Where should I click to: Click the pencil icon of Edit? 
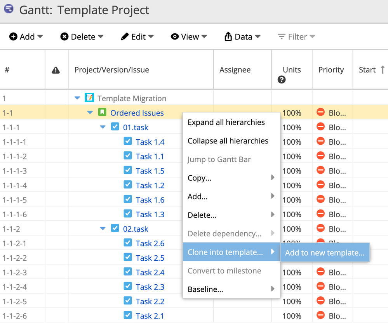125,36
